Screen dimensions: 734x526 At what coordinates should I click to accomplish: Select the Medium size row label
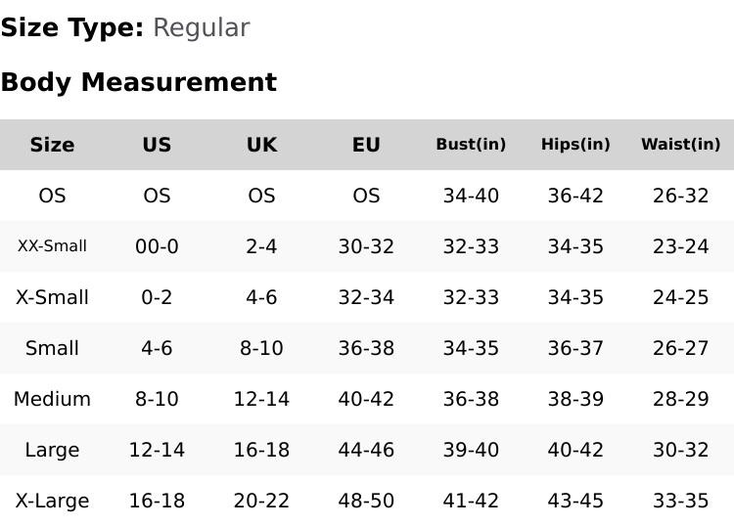[x=52, y=399]
